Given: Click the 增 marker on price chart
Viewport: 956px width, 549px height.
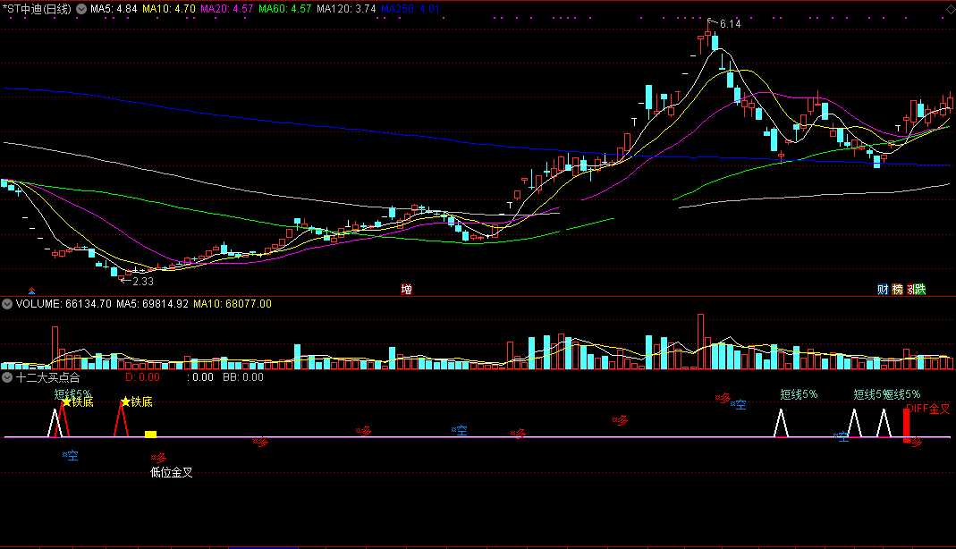Looking at the screenshot, I should [x=406, y=290].
